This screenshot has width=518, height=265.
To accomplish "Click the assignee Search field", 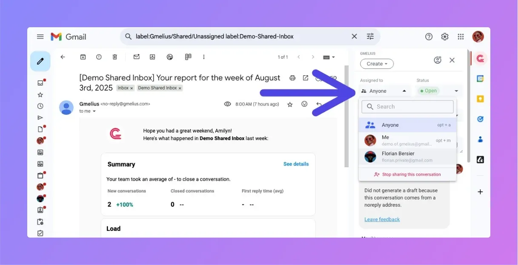I will pyautogui.click(x=407, y=107).
